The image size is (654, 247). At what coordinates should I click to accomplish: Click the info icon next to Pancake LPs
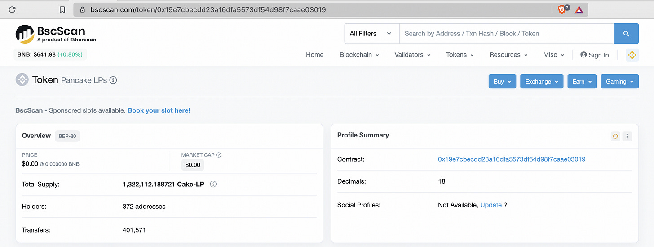click(x=113, y=80)
